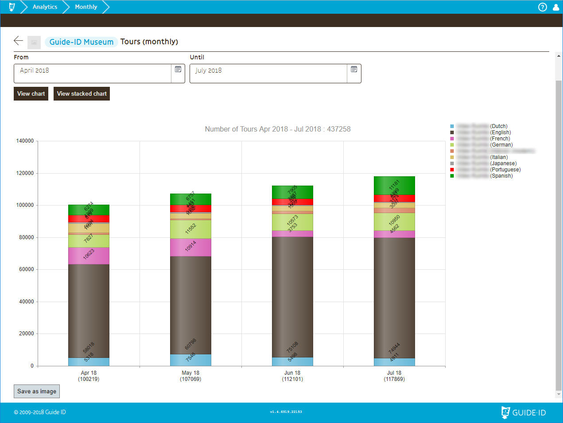Image resolution: width=563 pixels, height=423 pixels.
Task: Click the View stacked chart button
Action: tap(82, 93)
